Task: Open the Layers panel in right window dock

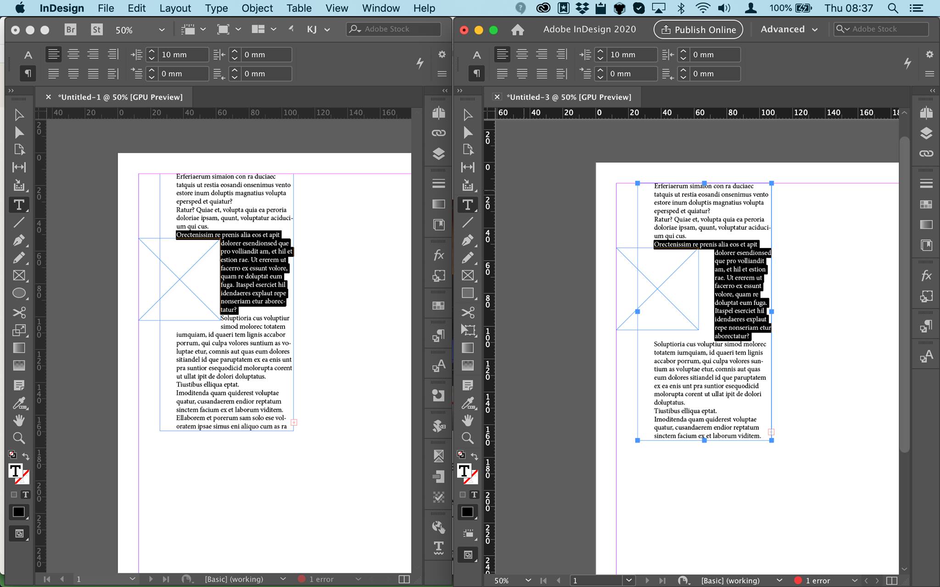Action: point(926,133)
